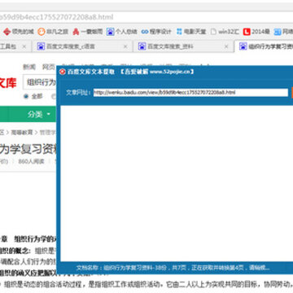This screenshot has height=293, width=293.
Task: Expand the green 分类 dropdown
Action: 38,115
